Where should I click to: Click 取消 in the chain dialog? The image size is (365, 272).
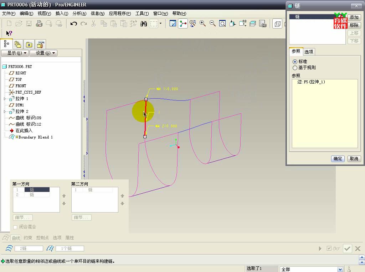[x=354, y=159]
